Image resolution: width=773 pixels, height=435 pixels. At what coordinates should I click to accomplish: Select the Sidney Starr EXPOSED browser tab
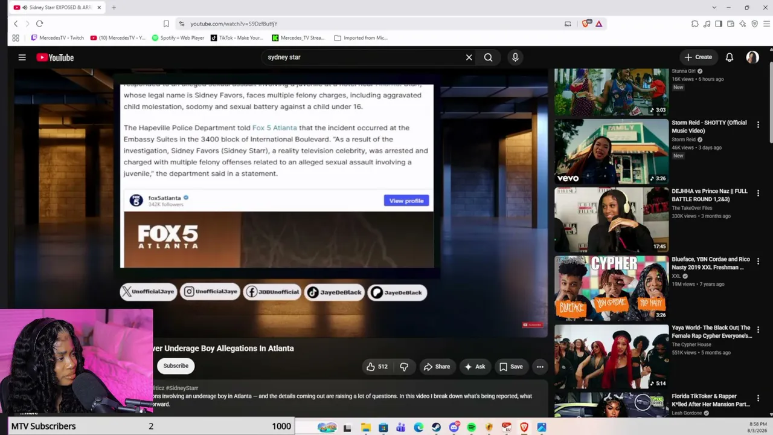58,7
